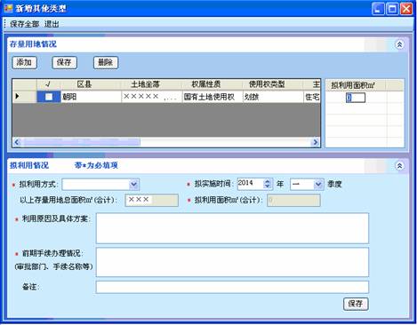Click the 土地坐落 column header
Screen dimensions: 417x325
(x=151, y=84)
